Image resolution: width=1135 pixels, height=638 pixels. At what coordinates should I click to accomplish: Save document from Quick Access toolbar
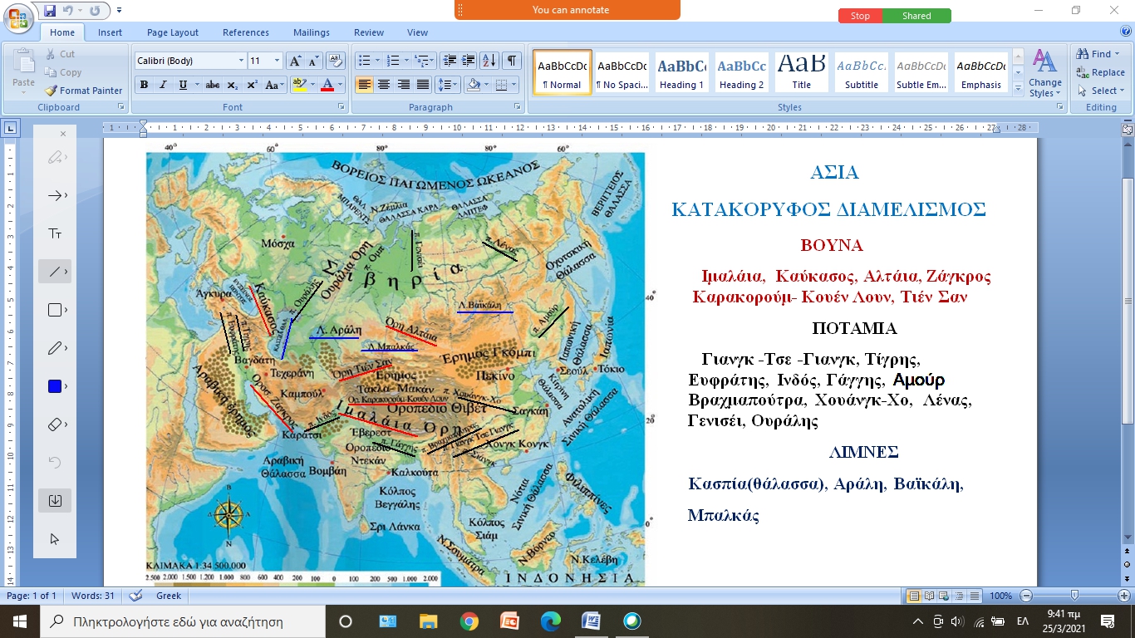tap(51, 11)
